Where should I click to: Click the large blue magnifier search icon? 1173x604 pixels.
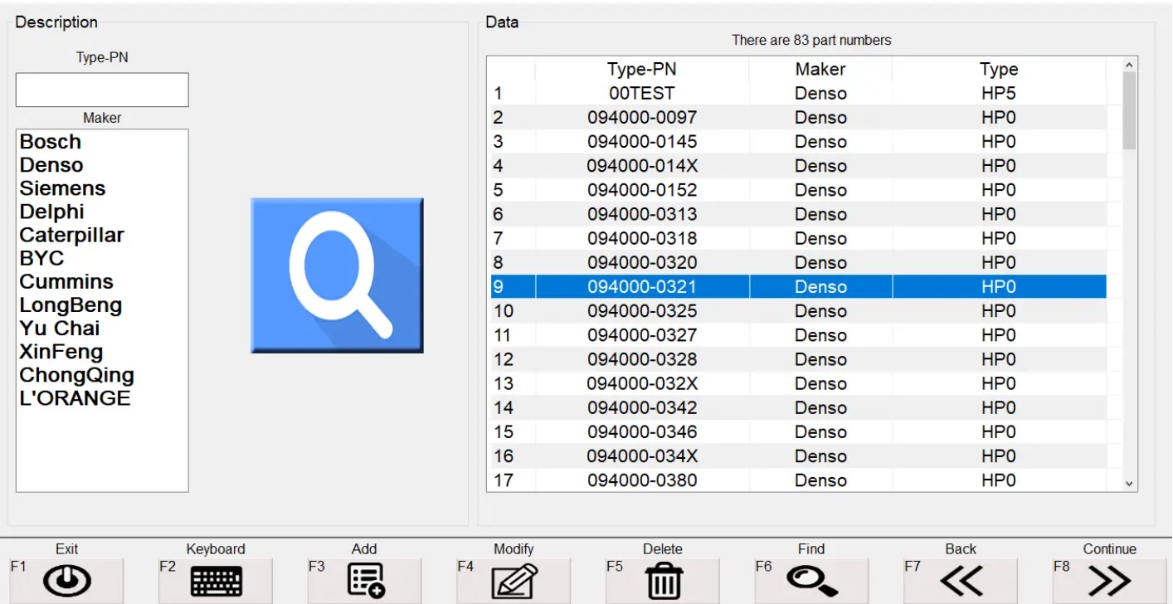click(x=336, y=275)
